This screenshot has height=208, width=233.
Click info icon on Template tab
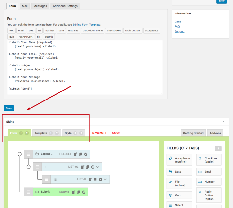tap(51, 133)
